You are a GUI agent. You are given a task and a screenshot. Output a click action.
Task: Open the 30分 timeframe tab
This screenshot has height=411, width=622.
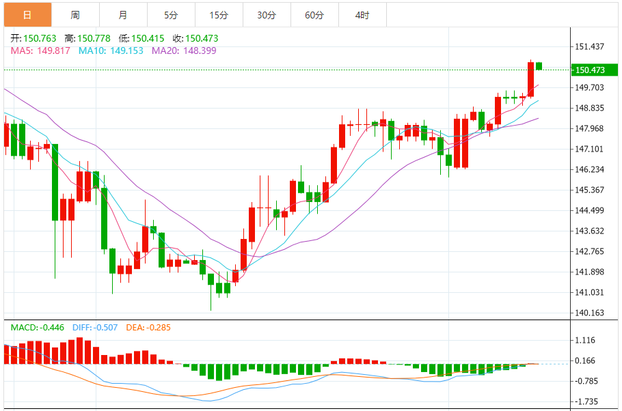click(x=267, y=15)
